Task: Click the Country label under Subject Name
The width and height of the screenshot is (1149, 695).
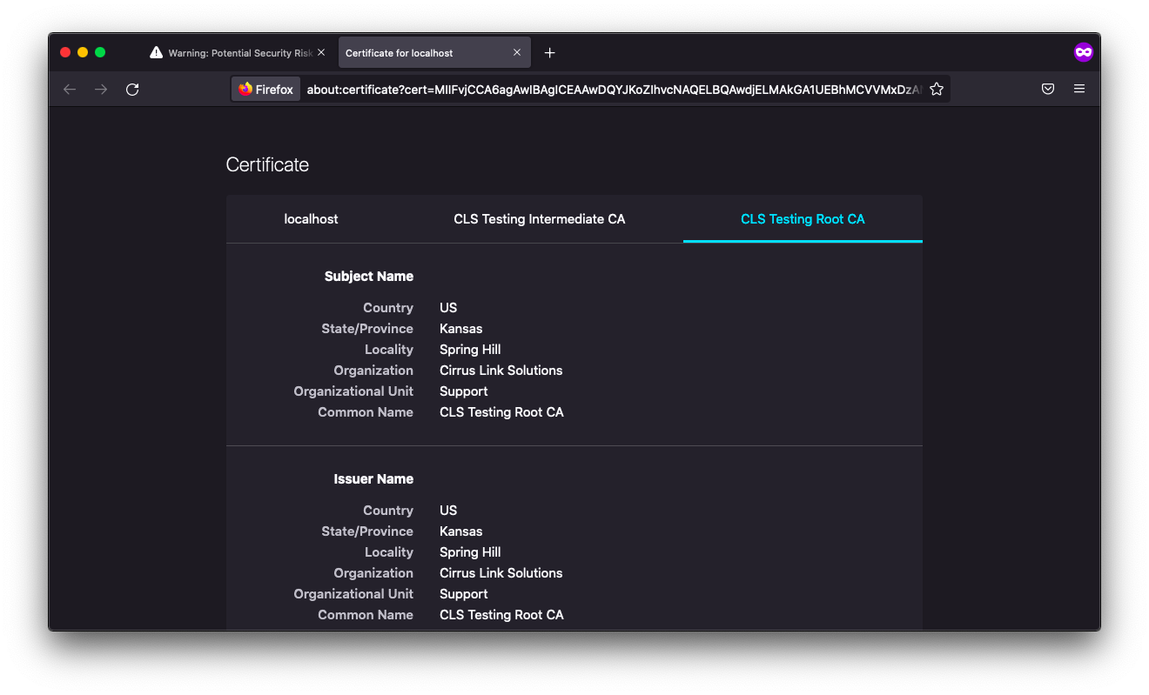Action: pyautogui.click(x=388, y=308)
